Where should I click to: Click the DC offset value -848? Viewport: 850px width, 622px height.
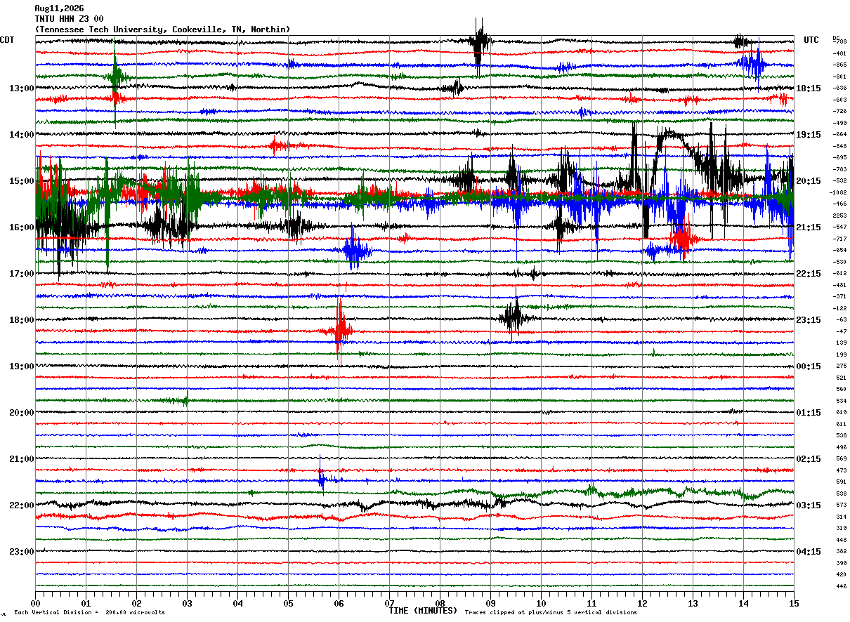840,146
